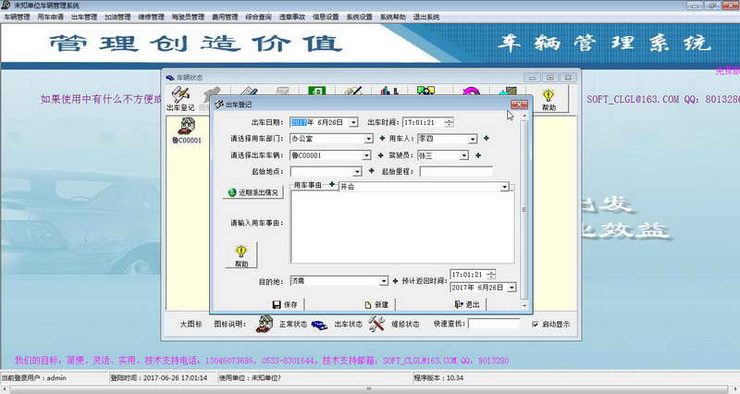Open the 系统帮助 menu
The width and height of the screenshot is (740, 394).
pyautogui.click(x=392, y=17)
